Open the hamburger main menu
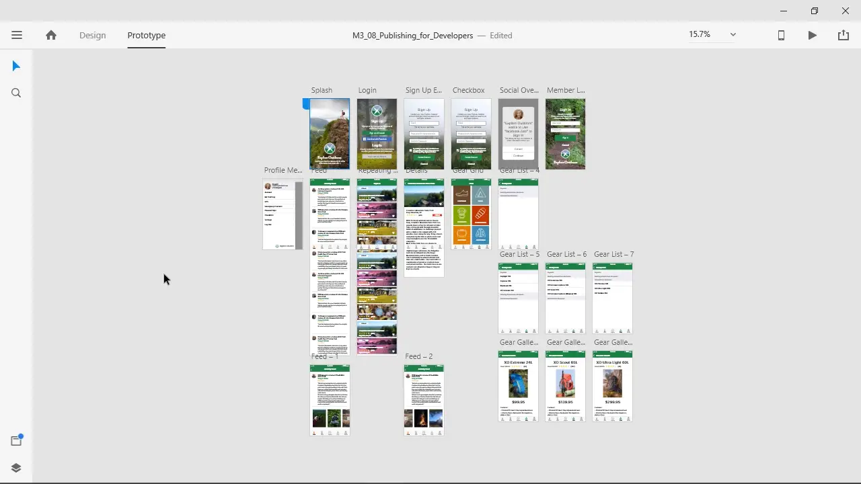 point(17,35)
